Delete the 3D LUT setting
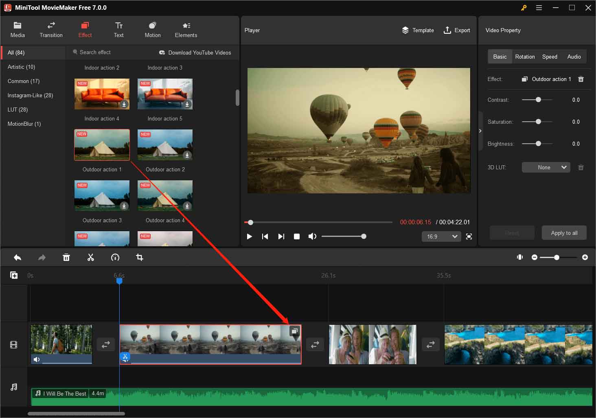The height and width of the screenshot is (418, 596). [581, 167]
